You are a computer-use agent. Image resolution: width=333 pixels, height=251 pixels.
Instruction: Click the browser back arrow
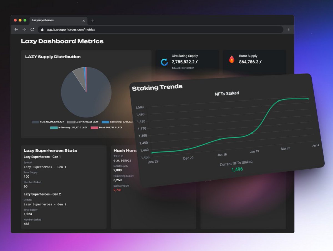pyautogui.click(x=16, y=29)
